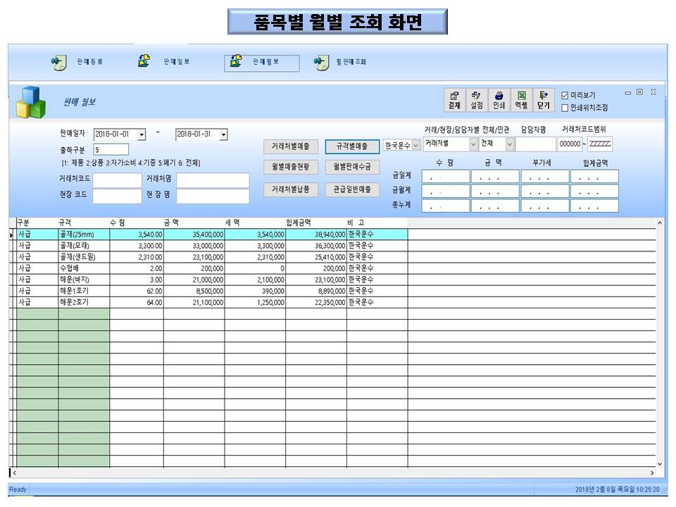Switch to the 판매월보 tab
Image resolution: width=676 pixels, height=507 pixels.
click(261, 63)
